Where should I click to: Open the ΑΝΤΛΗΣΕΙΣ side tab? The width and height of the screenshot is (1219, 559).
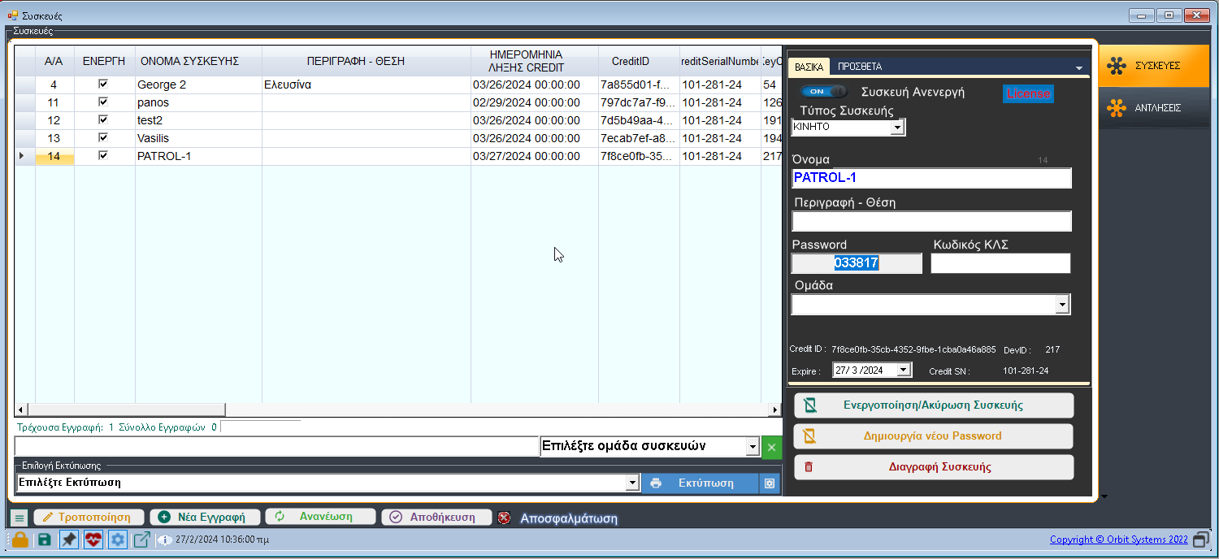coord(1154,108)
